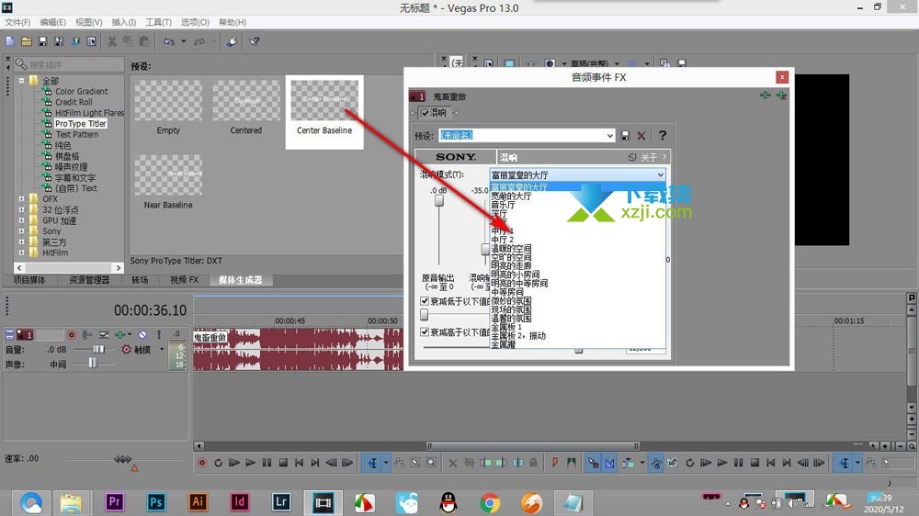Open the 触摸 automation mode dropdown arrow
The width and height of the screenshot is (919, 516).
coord(162,350)
